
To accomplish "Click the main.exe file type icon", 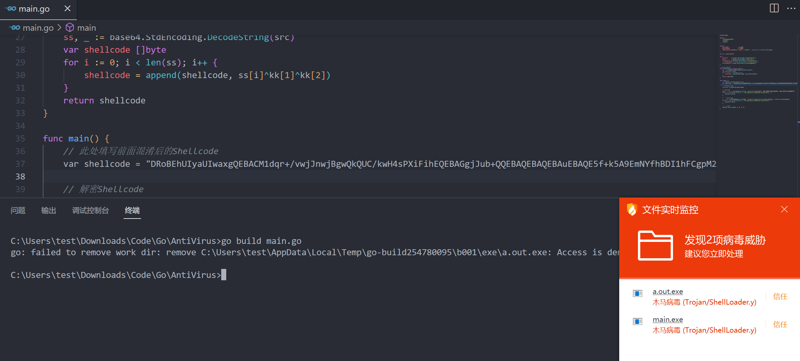I will click(638, 322).
